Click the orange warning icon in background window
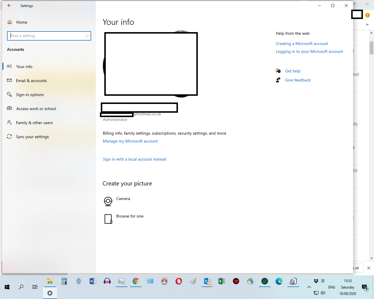 pos(368,15)
